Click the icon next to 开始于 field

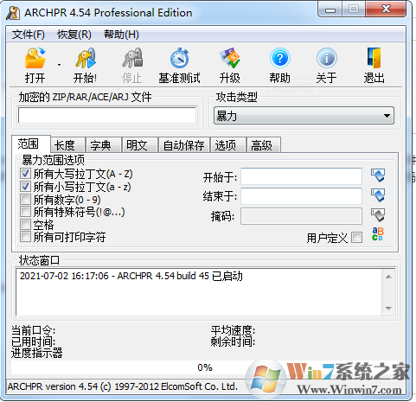coord(378,175)
